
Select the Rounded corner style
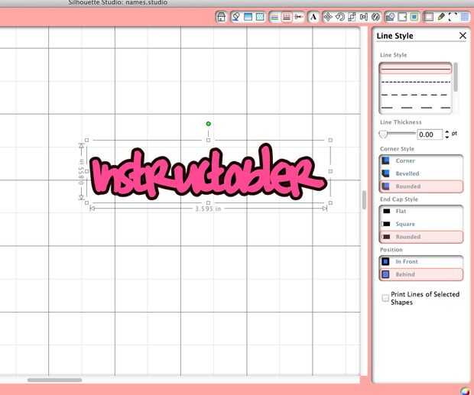point(421,186)
